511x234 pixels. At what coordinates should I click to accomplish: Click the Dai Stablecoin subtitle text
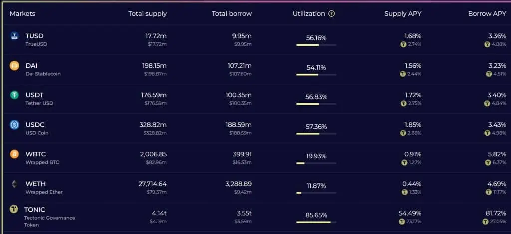pyautogui.click(x=43, y=74)
